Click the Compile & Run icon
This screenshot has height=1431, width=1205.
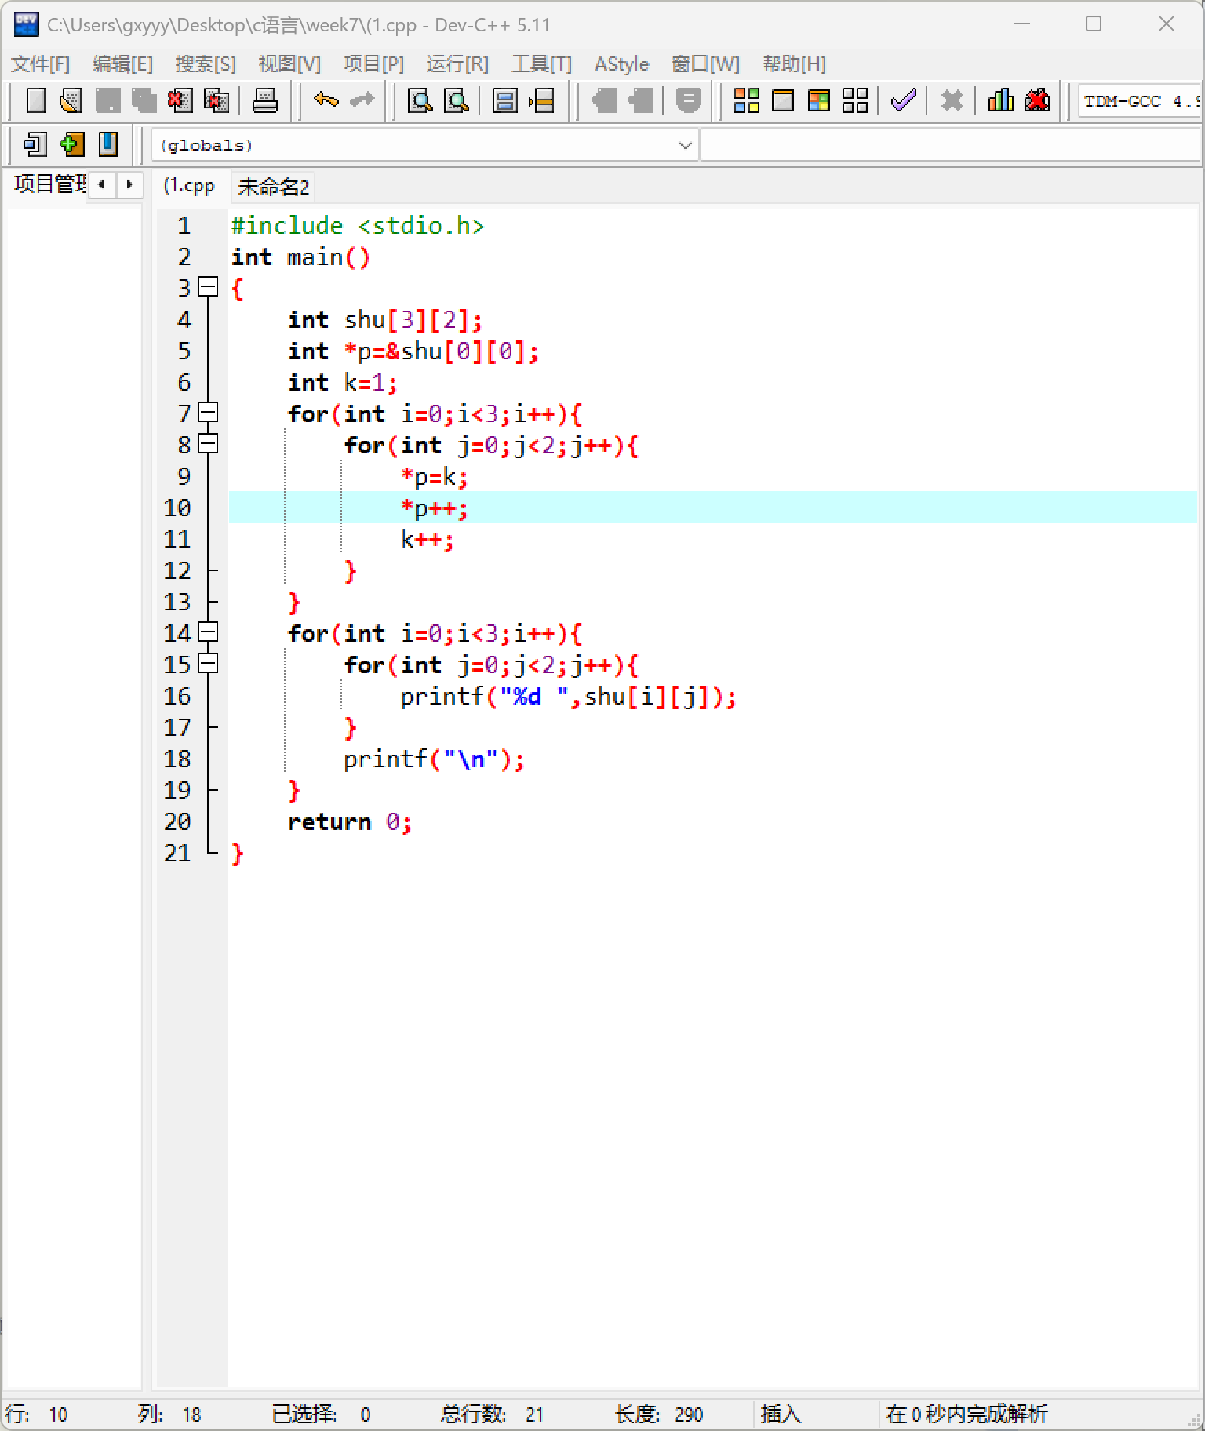819,100
